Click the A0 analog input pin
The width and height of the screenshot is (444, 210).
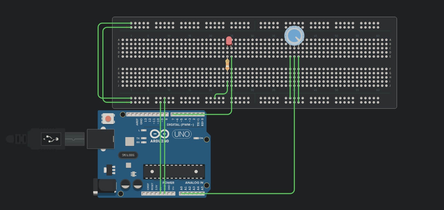181,194
